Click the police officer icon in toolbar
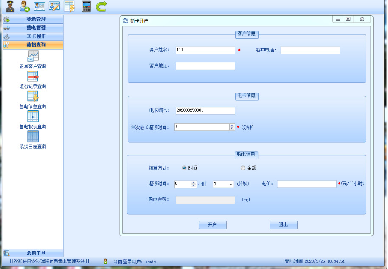This screenshot has width=388, height=269. 10,6
